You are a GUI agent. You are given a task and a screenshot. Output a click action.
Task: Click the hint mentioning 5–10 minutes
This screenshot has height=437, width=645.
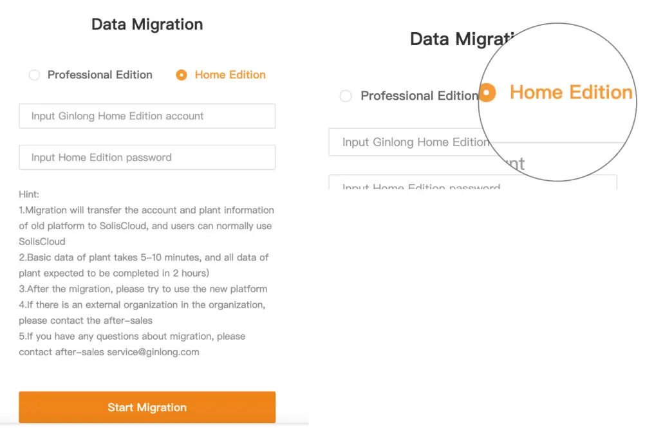(x=144, y=265)
